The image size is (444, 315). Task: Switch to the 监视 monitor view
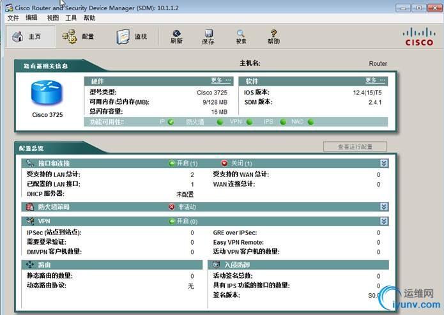tap(132, 36)
